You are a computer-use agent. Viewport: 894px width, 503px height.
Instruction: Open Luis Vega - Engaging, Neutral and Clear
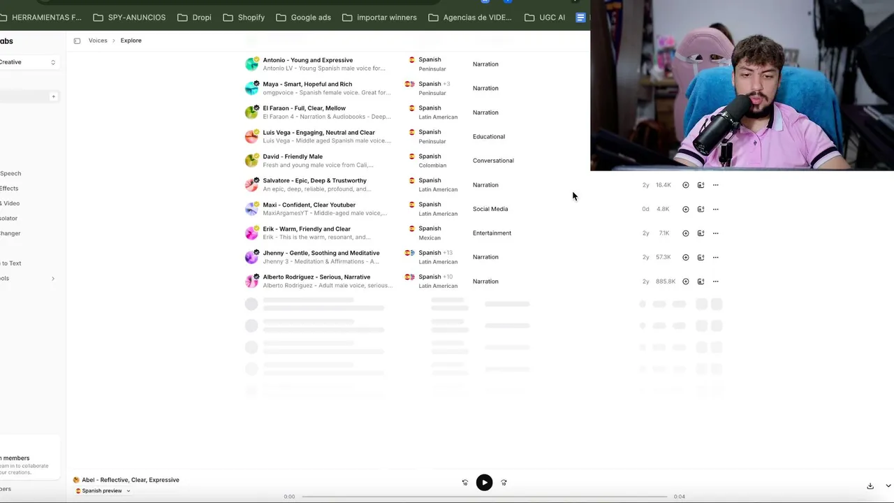pos(319,133)
